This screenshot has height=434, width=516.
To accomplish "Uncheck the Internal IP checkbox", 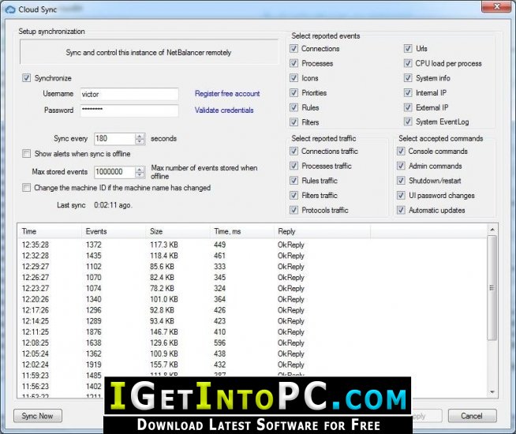I will [x=408, y=93].
